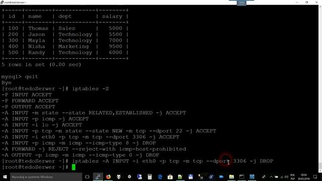
Task: Open the green document app icon
Action: [x=180, y=177]
